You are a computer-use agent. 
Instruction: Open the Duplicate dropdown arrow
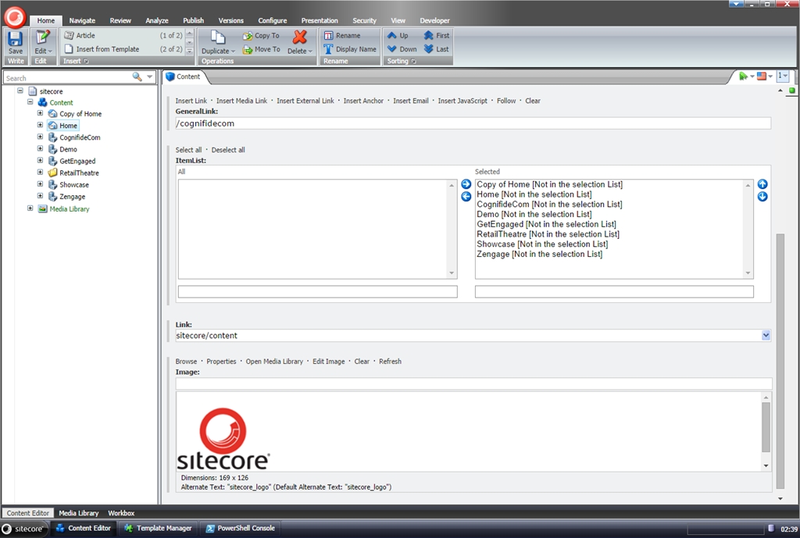[x=233, y=51]
